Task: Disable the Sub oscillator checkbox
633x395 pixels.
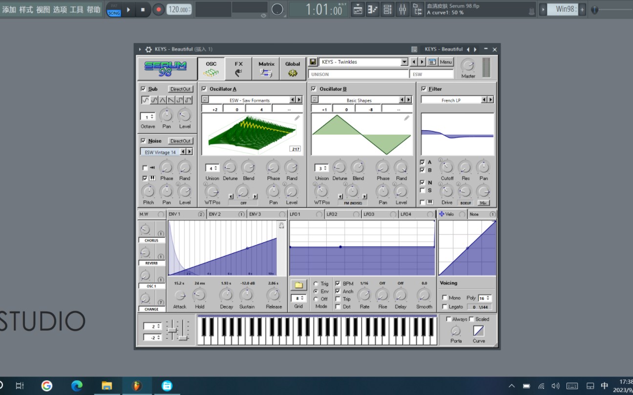Action: 143,89
